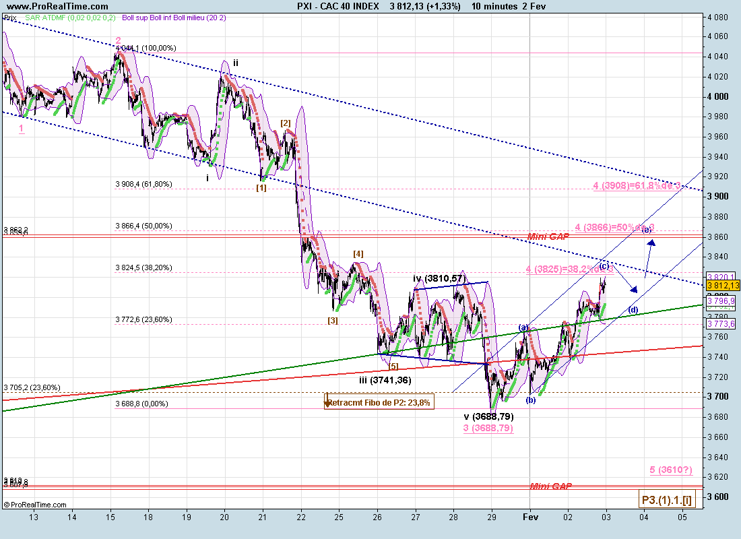Select the '18' date tick on time axis

(x=148, y=517)
